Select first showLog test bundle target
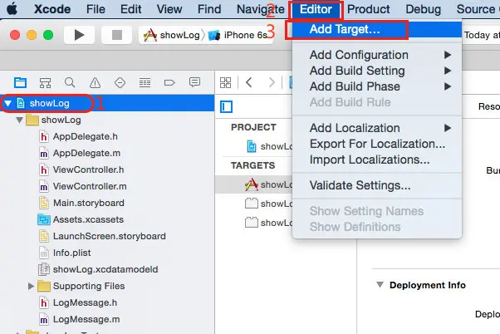The image size is (500, 334). 269,204
